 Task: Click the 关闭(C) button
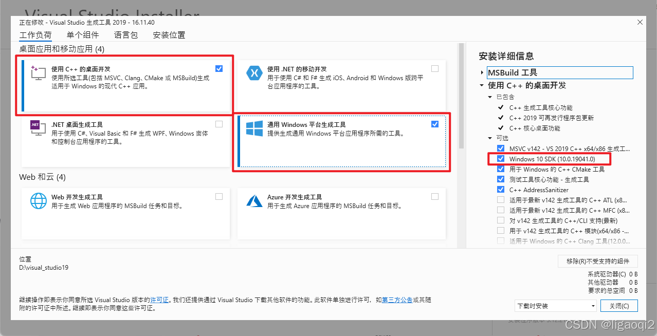pos(619,306)
